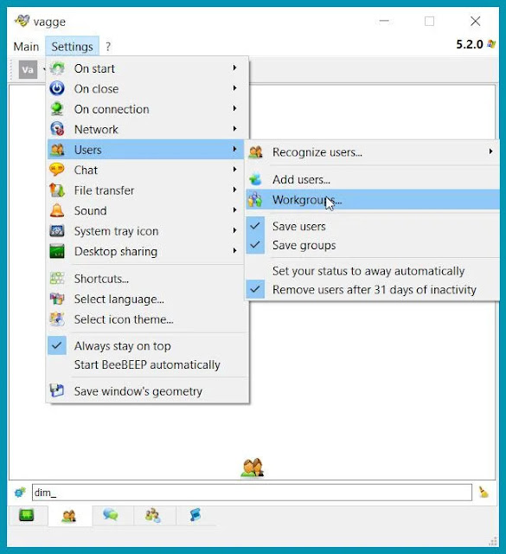Click the BeeBEEP bee icon by version
The height and width of the screenshot is (554, 506).
coord(491,44)
